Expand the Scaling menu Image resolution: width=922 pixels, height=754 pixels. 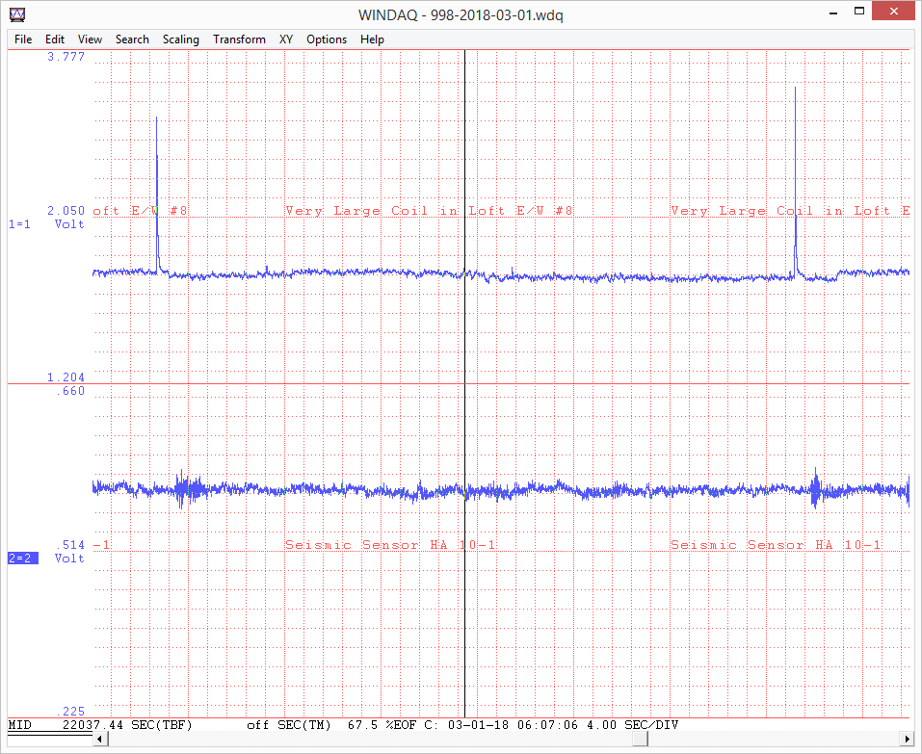tap(180, 39)
